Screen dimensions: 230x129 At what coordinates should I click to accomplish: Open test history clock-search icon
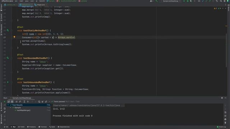coord(39,101)
